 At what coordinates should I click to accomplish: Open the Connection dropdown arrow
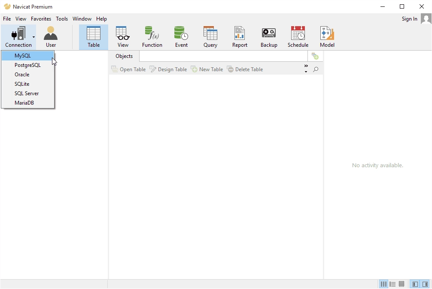(x=33, y=37)
